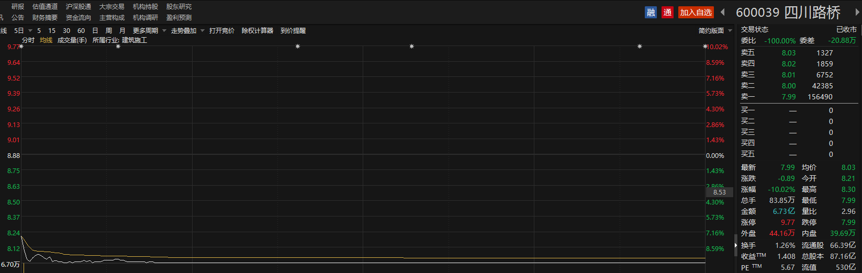Go to next stock with right arrow
Screen dimensions: 862x273
click(857, 12)
